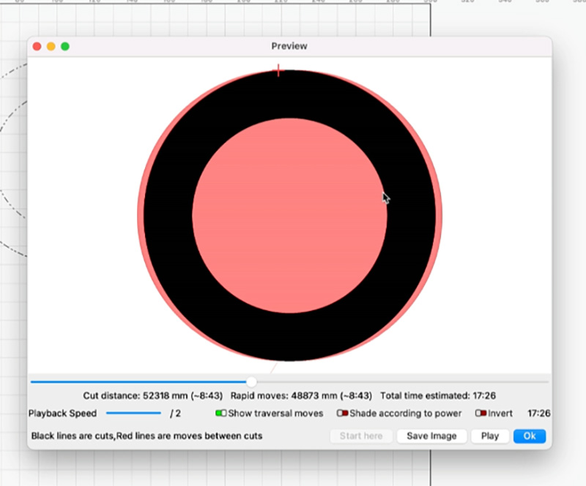This screenshot has height=486, width=586.
Task: Confirm the preview with Ok
Action: pyautogui.click(x=529, y=436)
